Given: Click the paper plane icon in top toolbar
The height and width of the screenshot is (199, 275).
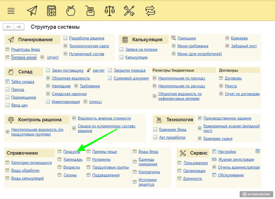Looking at the screenshot, I should pos(32,11).
